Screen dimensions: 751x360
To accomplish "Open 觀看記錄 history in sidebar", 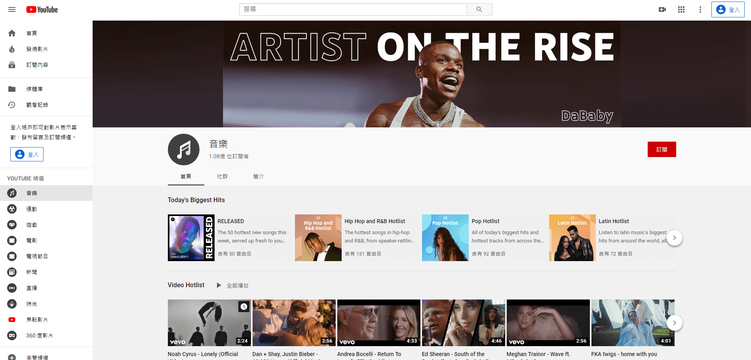I will [x=46, y=105].
